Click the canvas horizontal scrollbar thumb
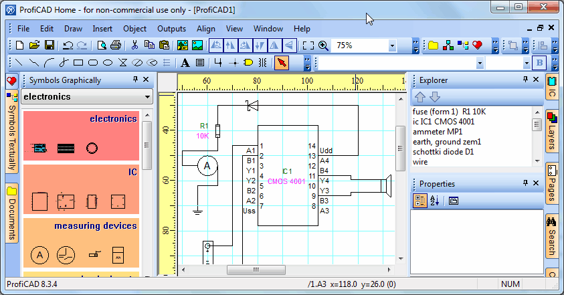The height and width of the screenshot is (295, 564). tap(256, 270)
